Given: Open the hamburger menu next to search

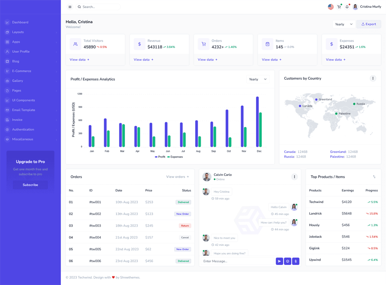Looking at the screenshot, I should click(69, 7).
